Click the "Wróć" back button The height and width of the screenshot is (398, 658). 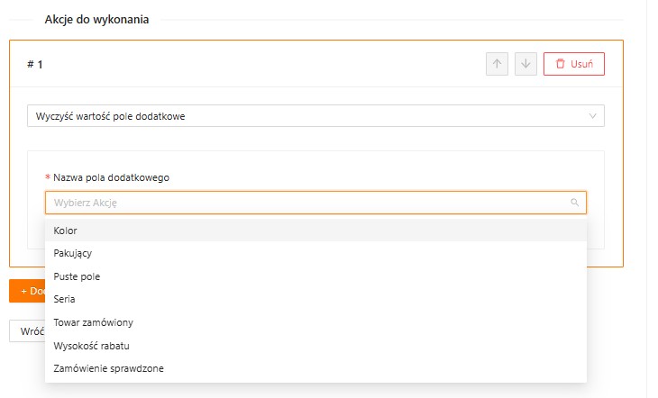pos(29,330)
